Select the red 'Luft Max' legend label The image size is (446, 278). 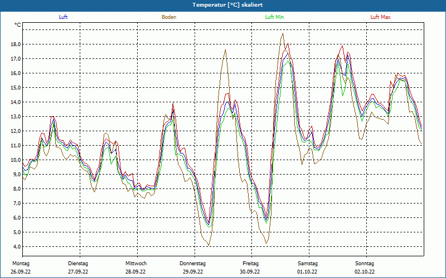[x=380, y=17]
